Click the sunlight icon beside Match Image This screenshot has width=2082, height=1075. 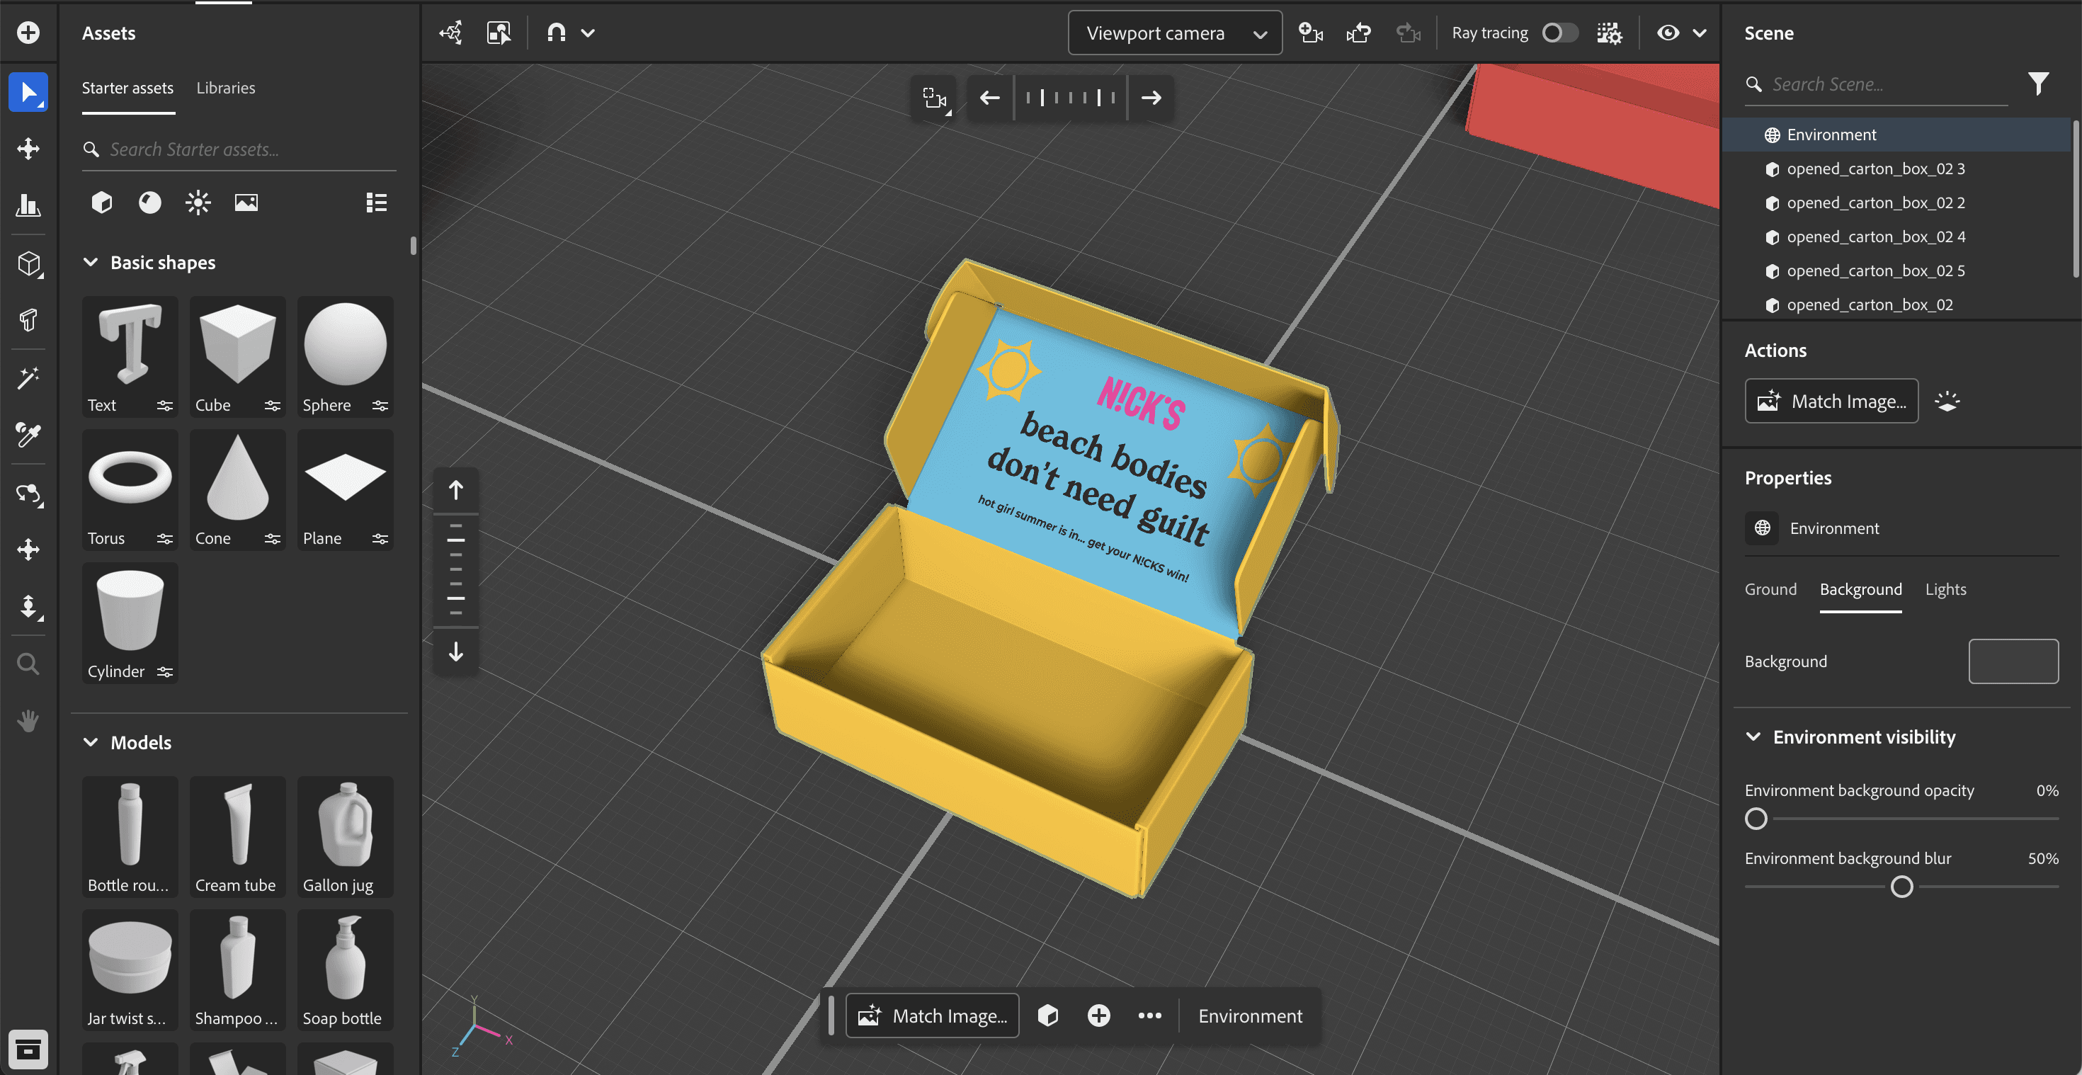(x=1947, y=402)
